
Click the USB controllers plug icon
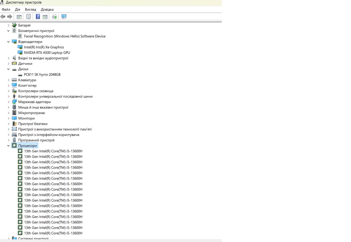click(x=14, y=96)
